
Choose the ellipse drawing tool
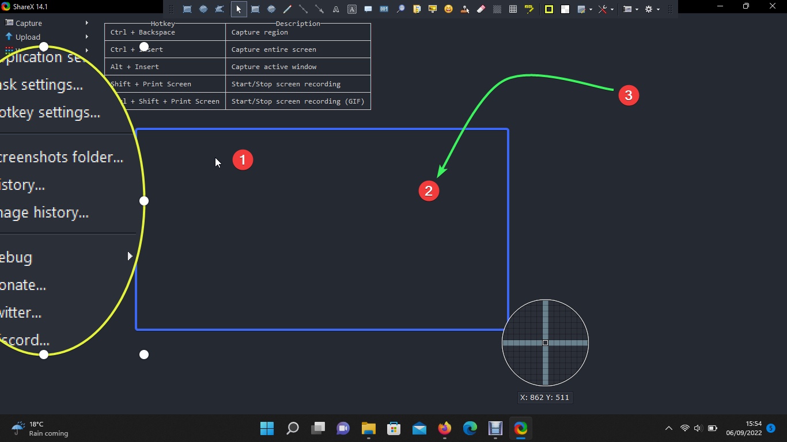(271, 9)
